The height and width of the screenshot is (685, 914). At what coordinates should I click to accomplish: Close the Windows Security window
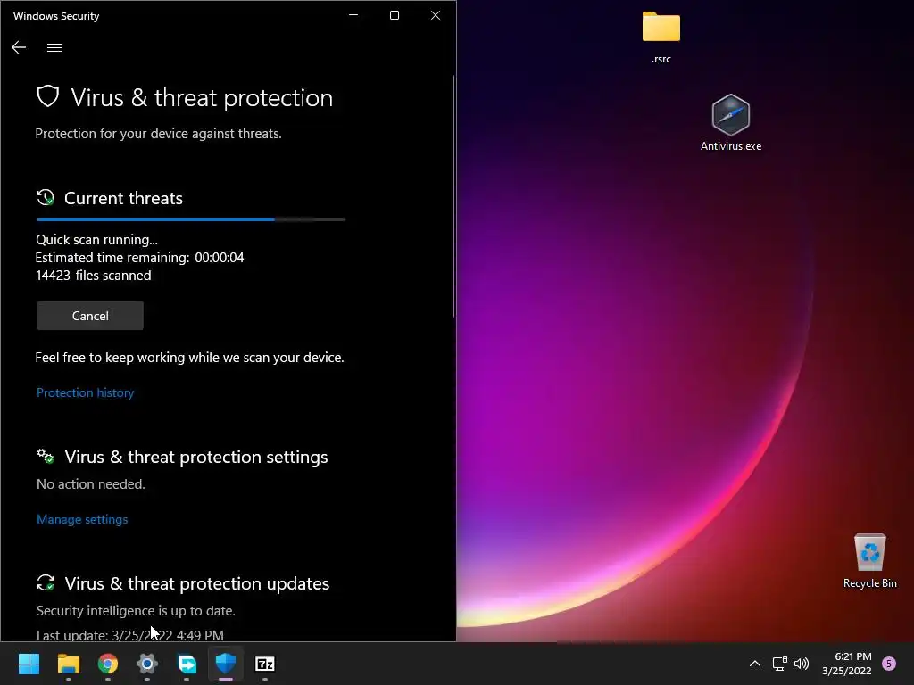coord(435,15)
